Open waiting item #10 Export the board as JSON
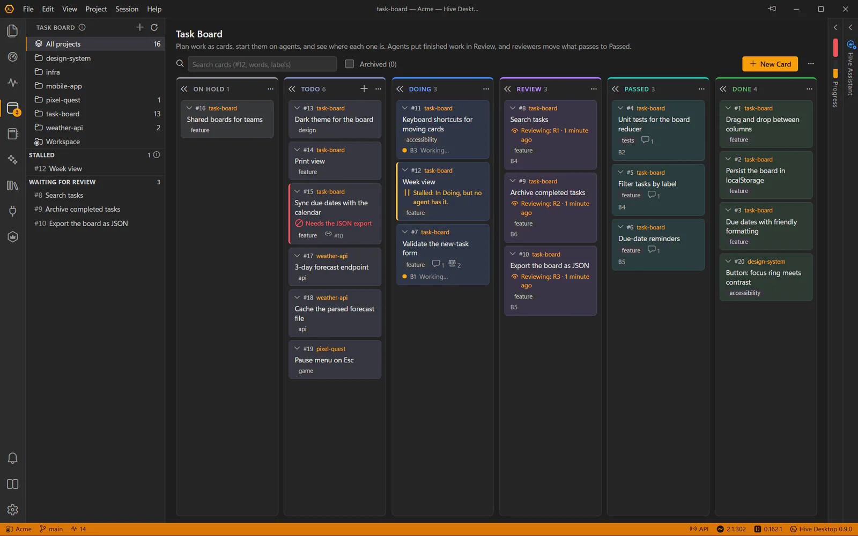 (95, 224)
